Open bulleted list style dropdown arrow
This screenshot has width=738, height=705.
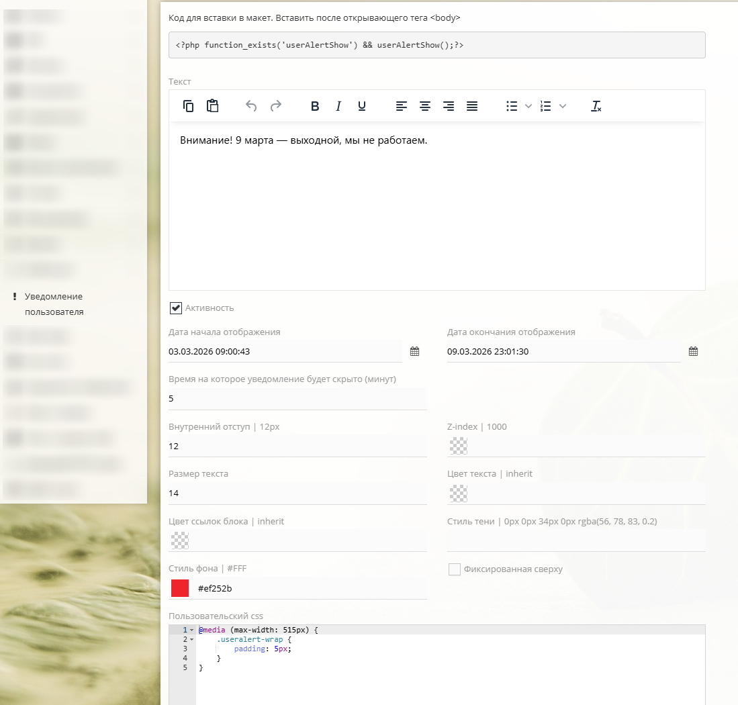click(528, 106)
